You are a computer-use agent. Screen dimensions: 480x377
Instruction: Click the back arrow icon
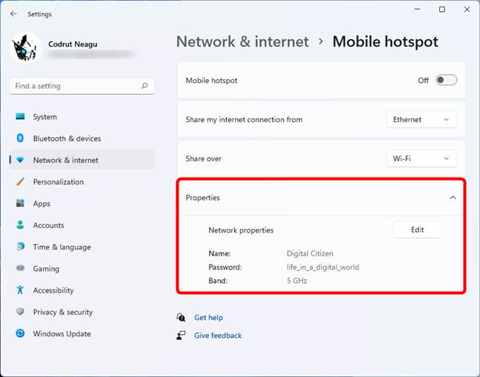13,14
